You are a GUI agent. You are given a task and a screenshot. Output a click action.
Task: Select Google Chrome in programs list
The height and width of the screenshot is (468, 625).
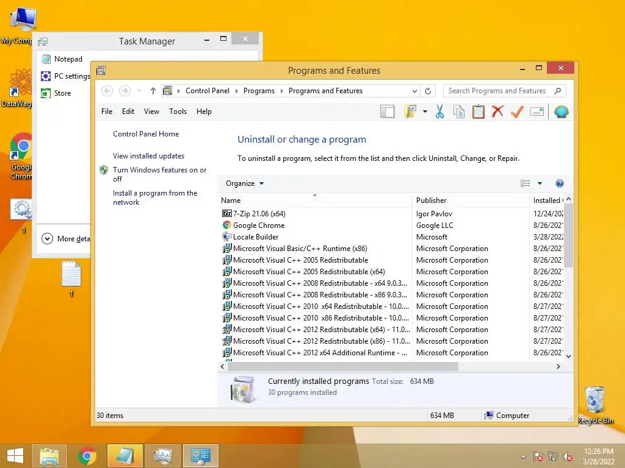pos(259,225)
